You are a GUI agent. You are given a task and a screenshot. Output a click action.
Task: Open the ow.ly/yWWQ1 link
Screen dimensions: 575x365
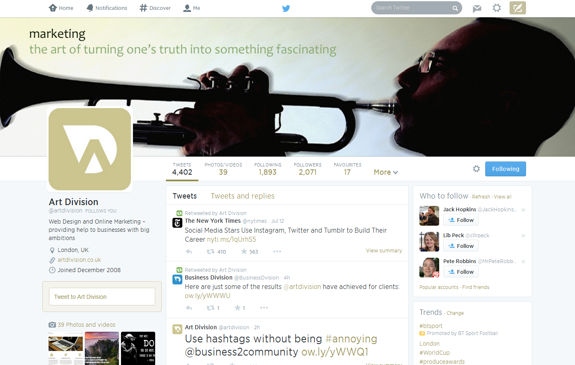[335, 352]
